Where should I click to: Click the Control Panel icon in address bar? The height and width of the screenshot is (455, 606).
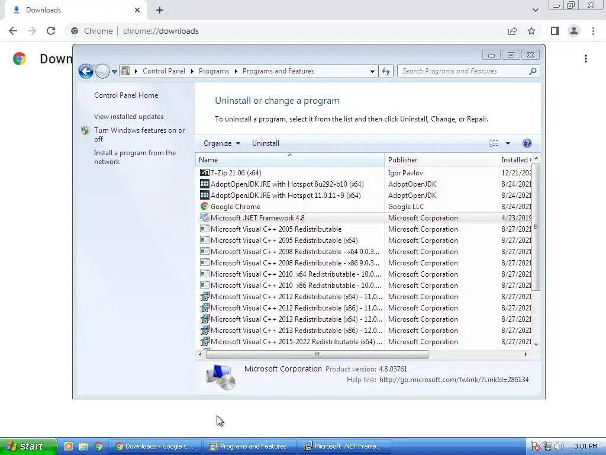pos(125,71)
